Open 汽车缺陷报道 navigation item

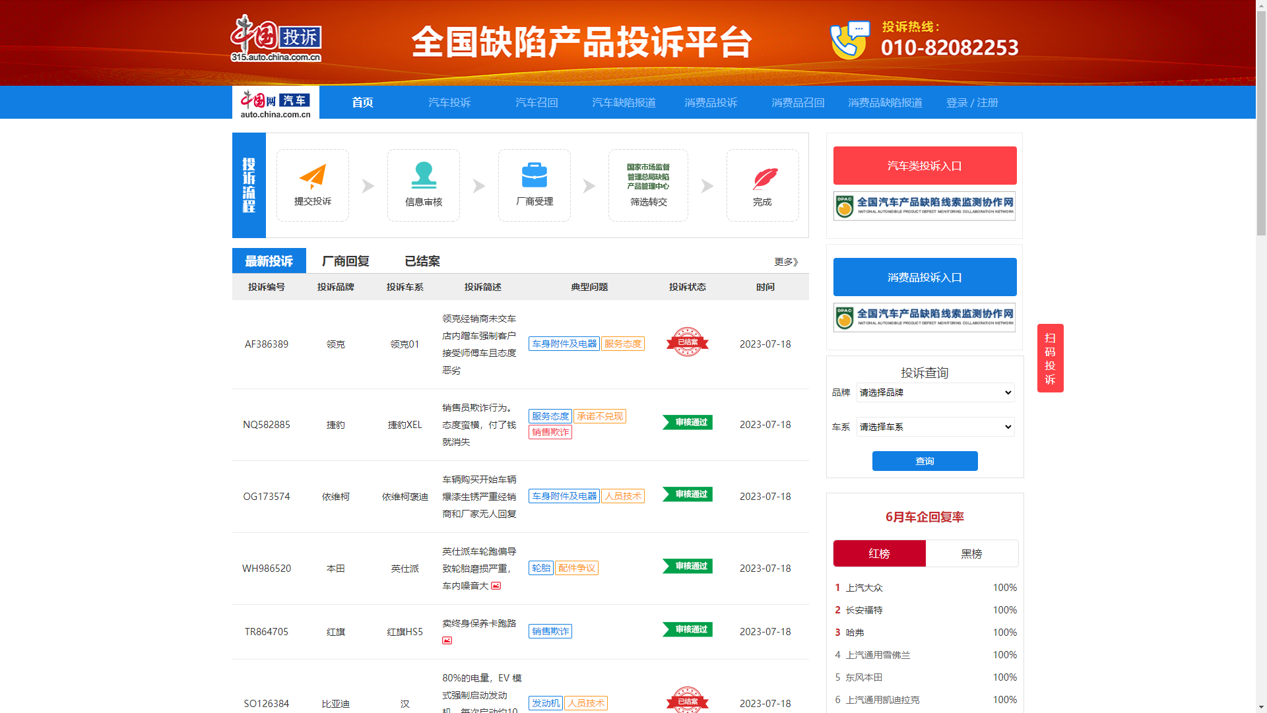(624, 102)
